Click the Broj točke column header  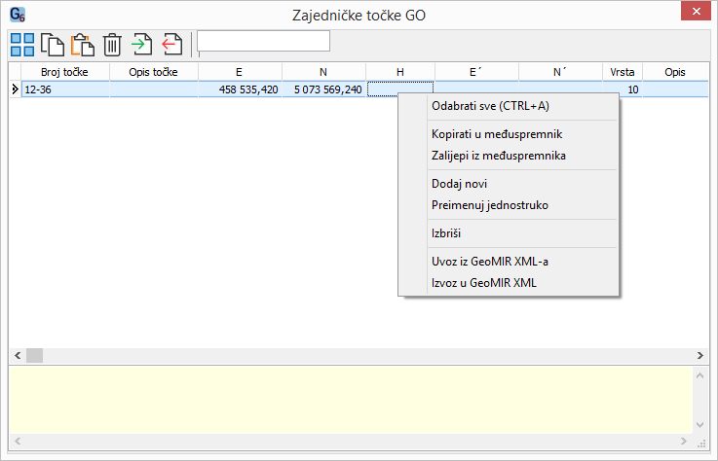(x=65, y=72)
